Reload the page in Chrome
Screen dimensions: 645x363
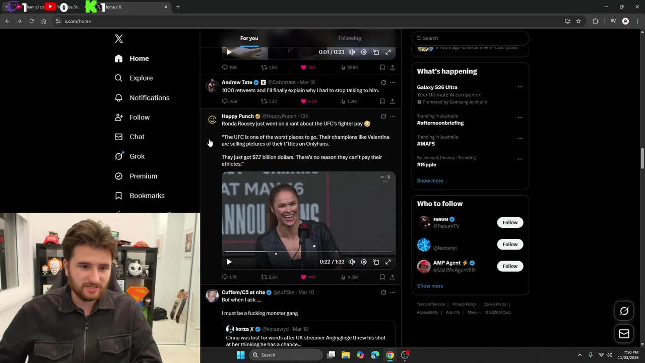pos(31,21)
